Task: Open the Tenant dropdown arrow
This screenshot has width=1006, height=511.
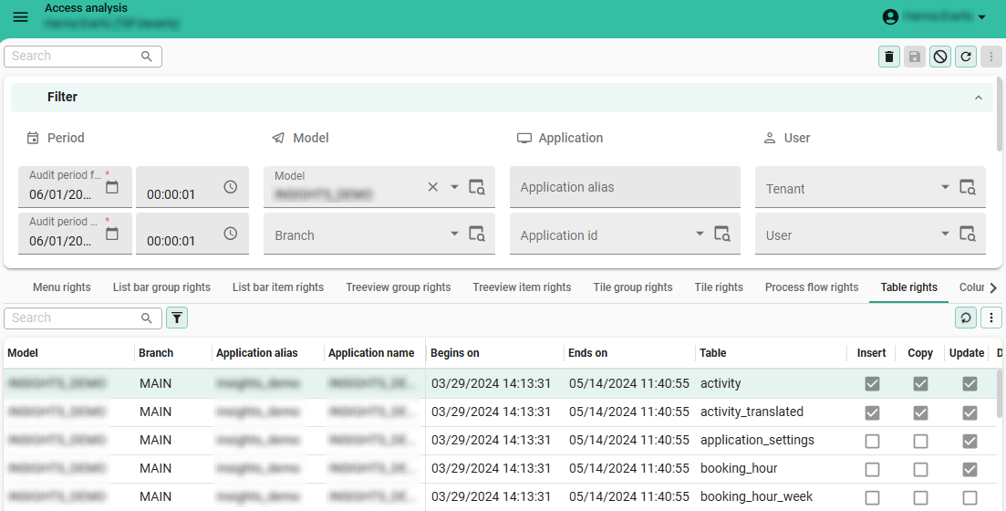Action: [x=945, y=187]
